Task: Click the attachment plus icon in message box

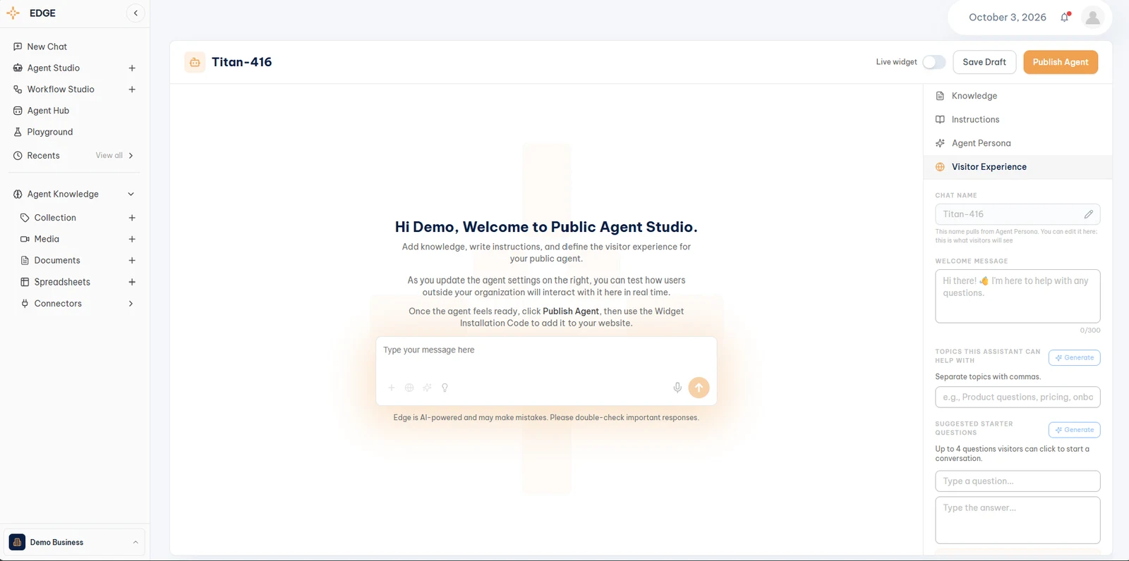Action: (x=392, y=388)
